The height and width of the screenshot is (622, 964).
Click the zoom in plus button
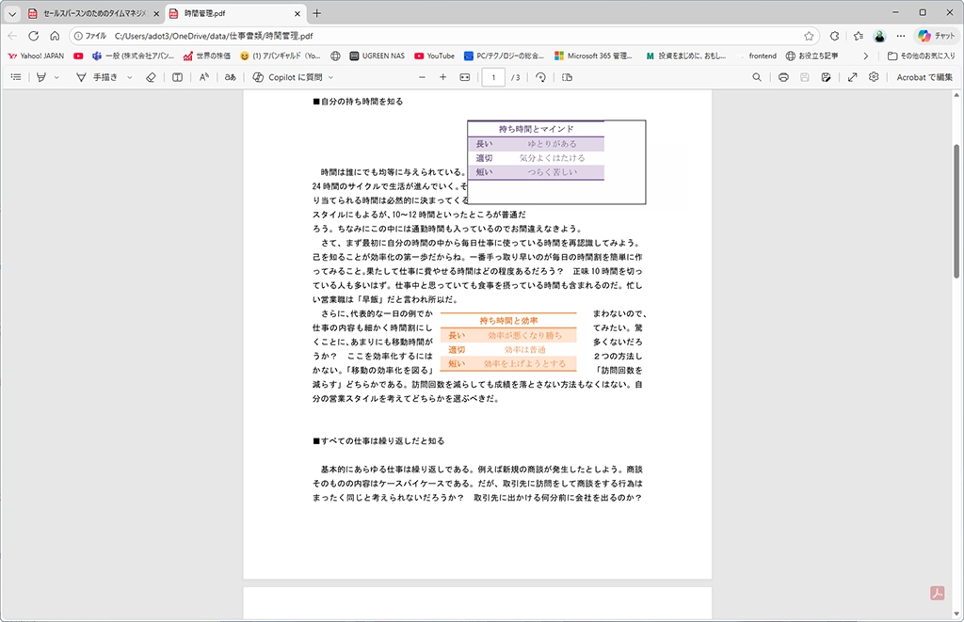coord(442,77)
